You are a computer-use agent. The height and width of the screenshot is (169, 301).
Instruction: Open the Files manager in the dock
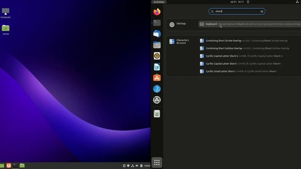(157, 45)
